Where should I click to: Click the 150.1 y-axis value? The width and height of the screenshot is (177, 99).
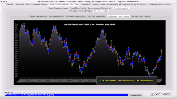coord(17,53)
